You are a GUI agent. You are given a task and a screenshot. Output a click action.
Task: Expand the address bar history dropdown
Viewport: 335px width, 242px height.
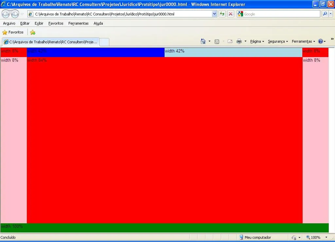point(214,14)
